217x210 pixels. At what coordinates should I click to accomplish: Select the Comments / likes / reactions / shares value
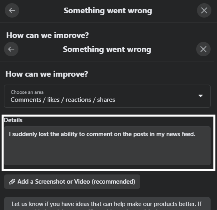coord(63,100)
